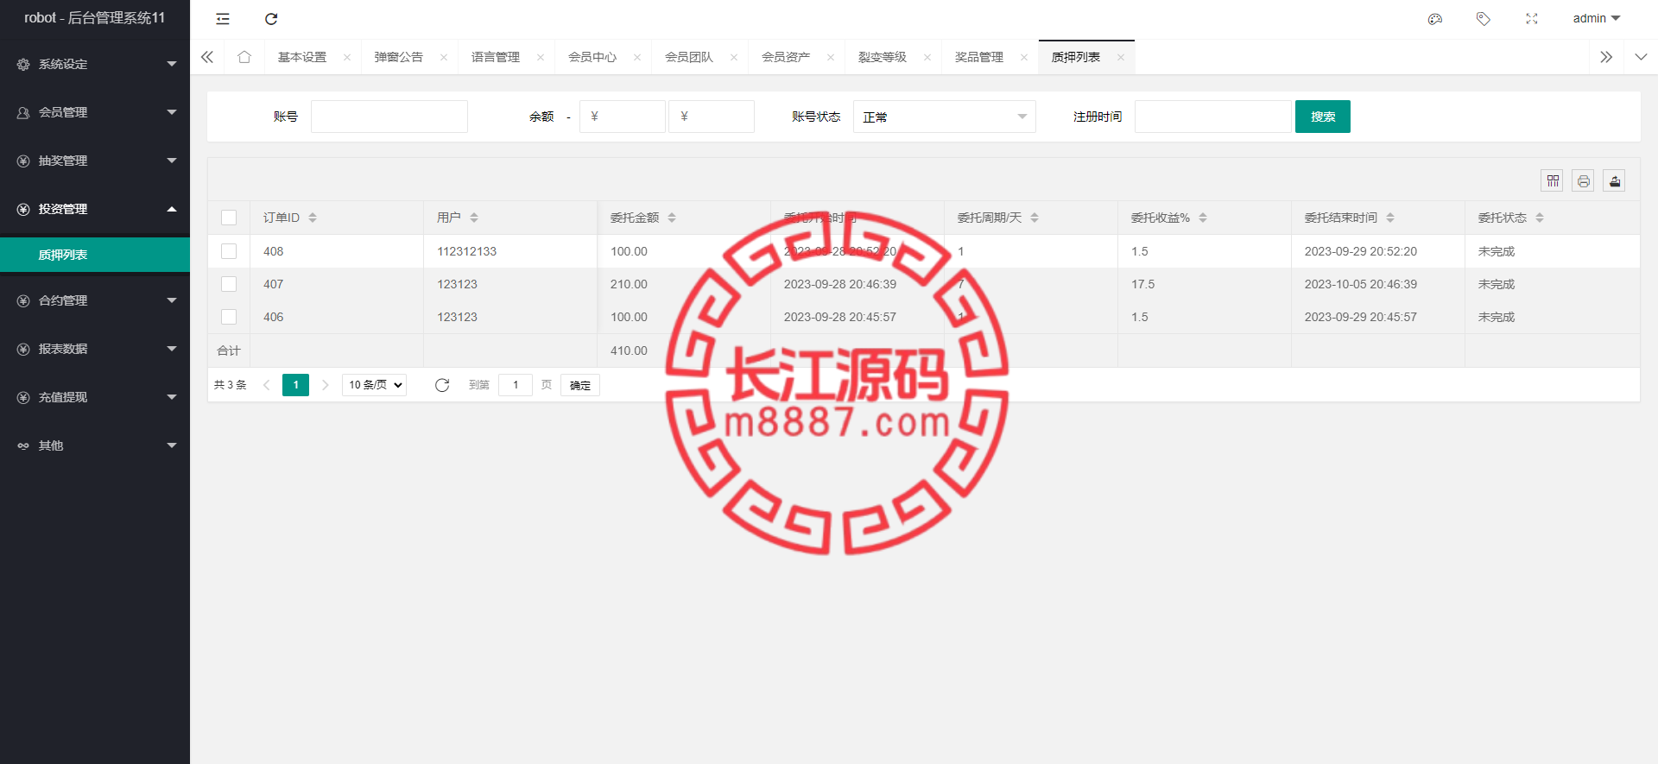Click the page refresh icon
The image size is (1658, 764).
[271, 19]
